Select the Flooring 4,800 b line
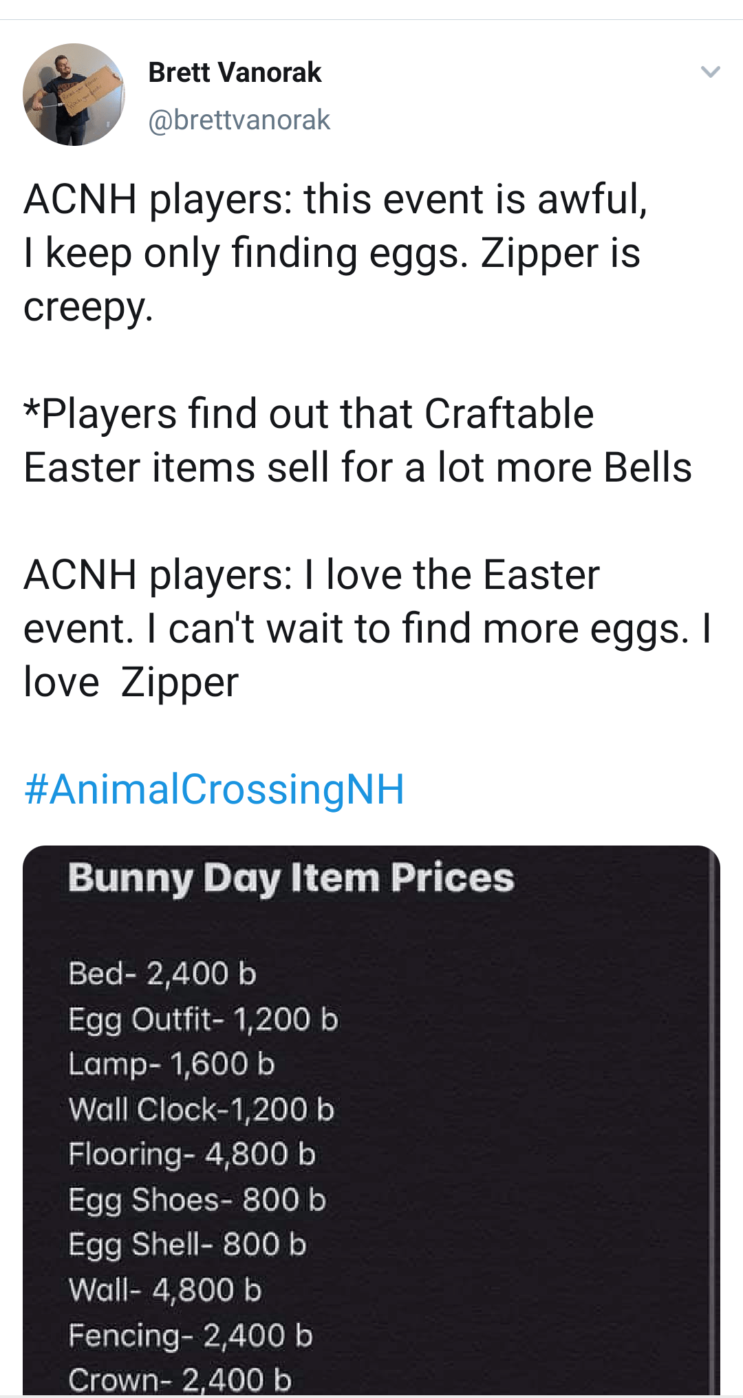This screenshot has width=743, height=1398. pos(193,1154)
